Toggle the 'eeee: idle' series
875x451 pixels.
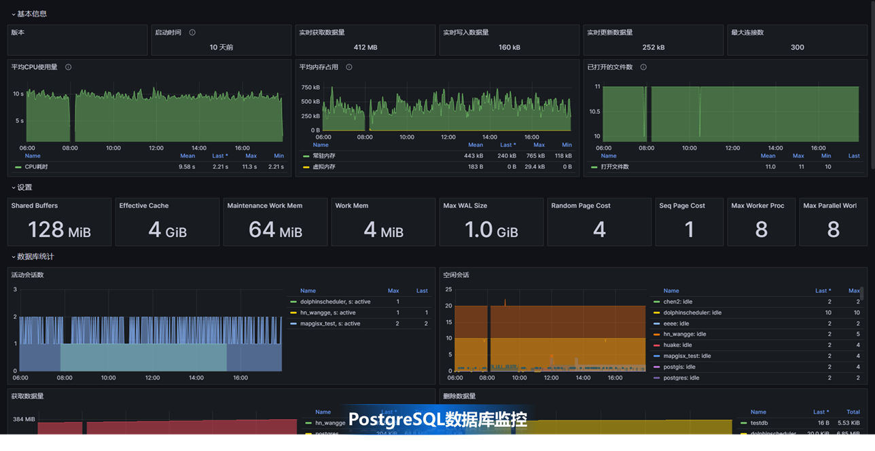tap(677, 323)
